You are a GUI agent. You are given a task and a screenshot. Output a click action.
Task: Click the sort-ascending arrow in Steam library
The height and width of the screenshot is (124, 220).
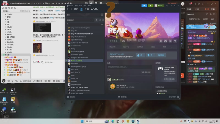[97, 20]
